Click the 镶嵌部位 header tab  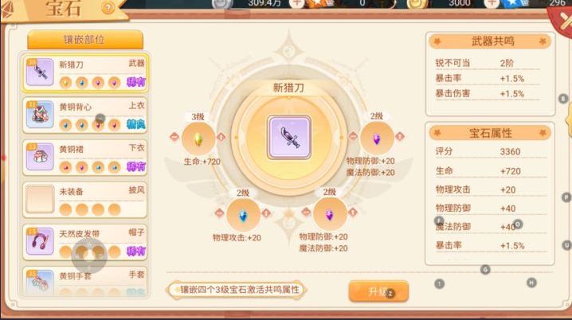(x=85, y=39)
